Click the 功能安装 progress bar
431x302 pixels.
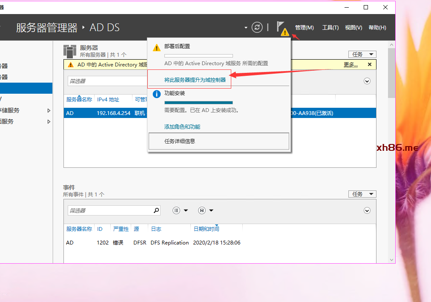point(198,103)
